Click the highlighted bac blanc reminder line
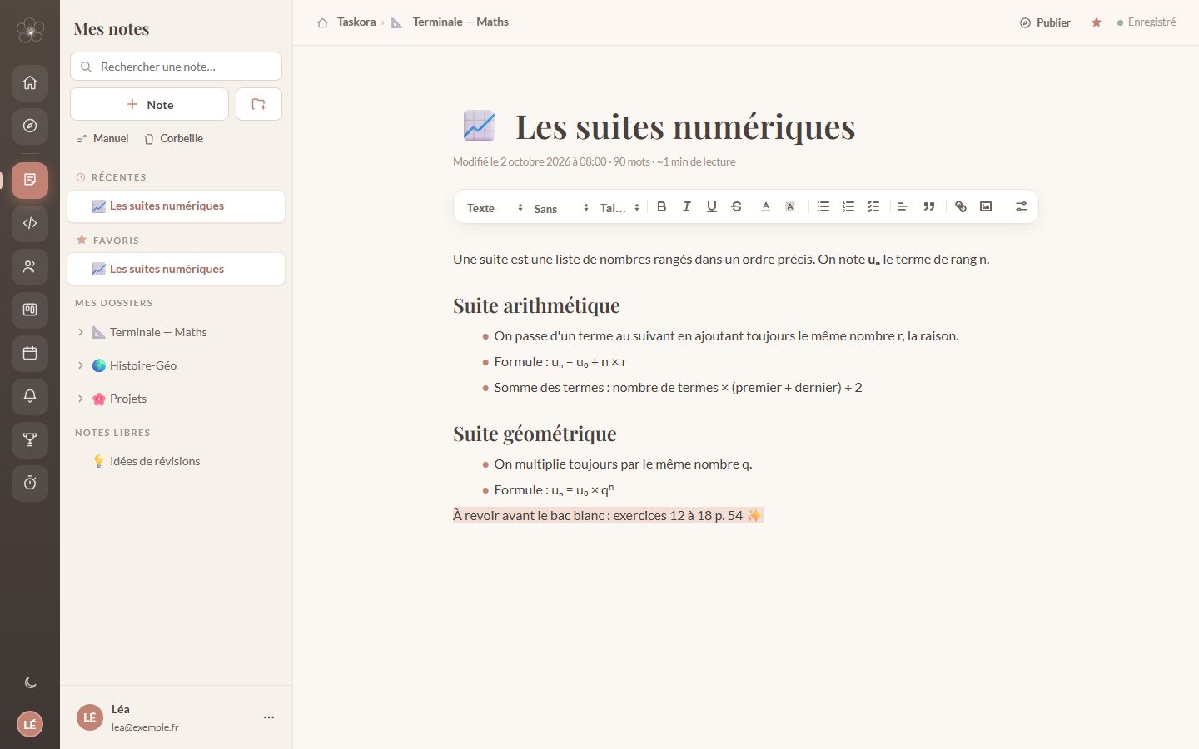The image size is (1199, 749). tap(608, 515)
